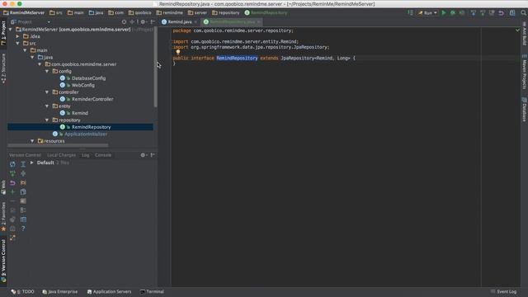Click the expand all icon in the Version Control toolbar
The image size is (528, 297).
point(23,164)
